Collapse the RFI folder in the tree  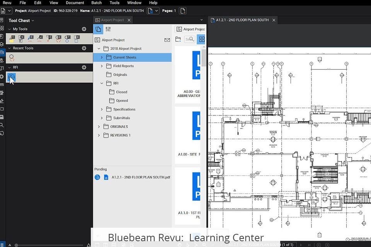(x=102, y=83)
